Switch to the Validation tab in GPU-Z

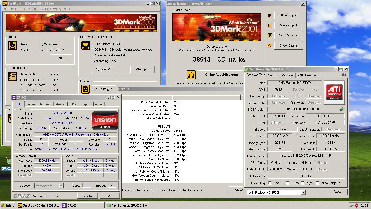coord(288,75)
